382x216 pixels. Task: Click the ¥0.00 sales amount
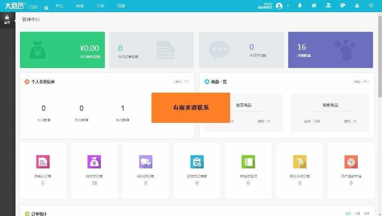(x=90, y=48)
